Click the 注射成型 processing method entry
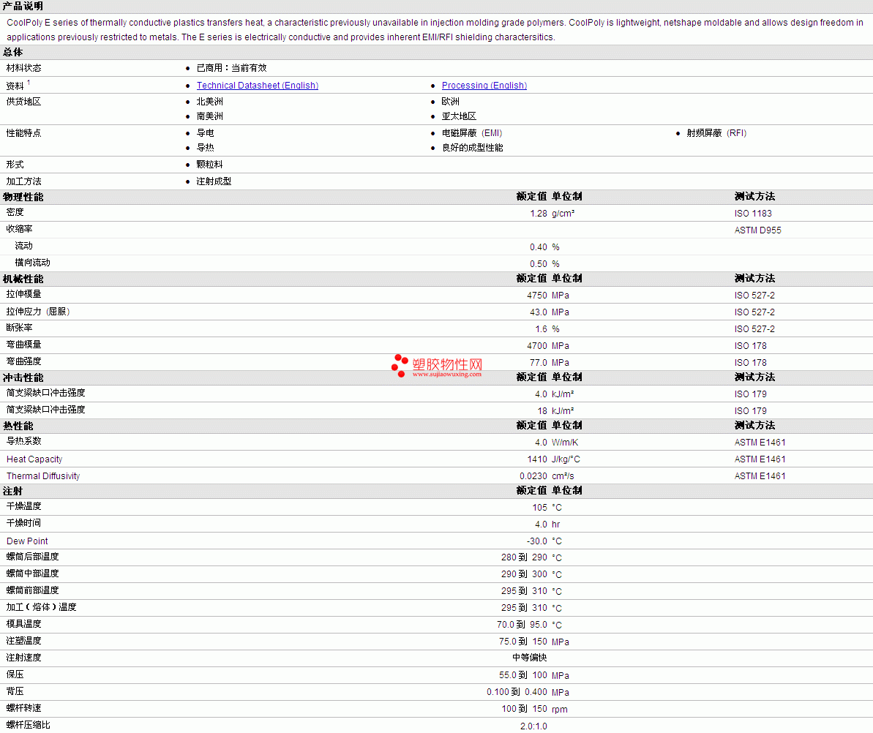Viewport: 873px width, 733px height. point(214,181)
